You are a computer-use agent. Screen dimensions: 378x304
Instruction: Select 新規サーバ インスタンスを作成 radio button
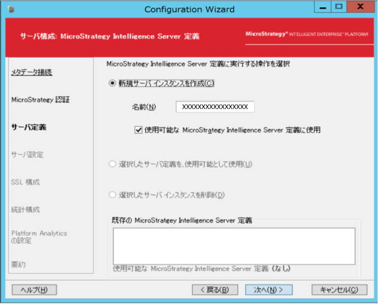tap(112, 83)
